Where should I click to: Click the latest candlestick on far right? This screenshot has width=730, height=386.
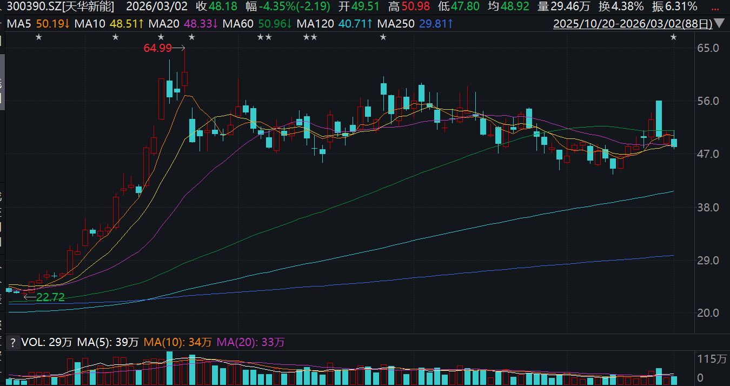(674, 143)
